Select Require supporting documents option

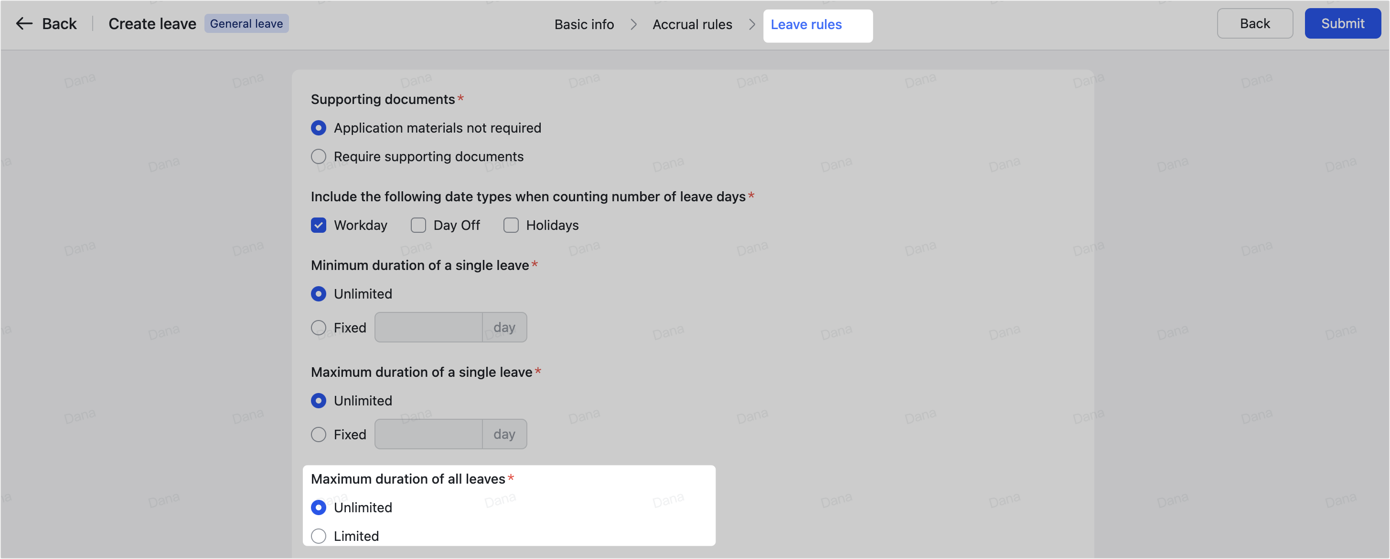[x=318, y=156]
